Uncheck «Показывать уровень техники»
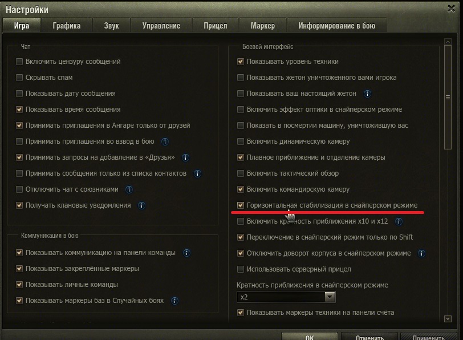Screen dimensions: 463x340 click(241, 62)
